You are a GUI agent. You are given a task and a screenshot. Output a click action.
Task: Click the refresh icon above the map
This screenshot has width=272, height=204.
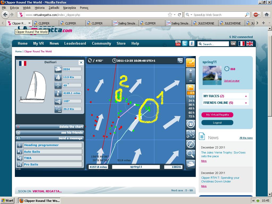[x=90, y=61]
